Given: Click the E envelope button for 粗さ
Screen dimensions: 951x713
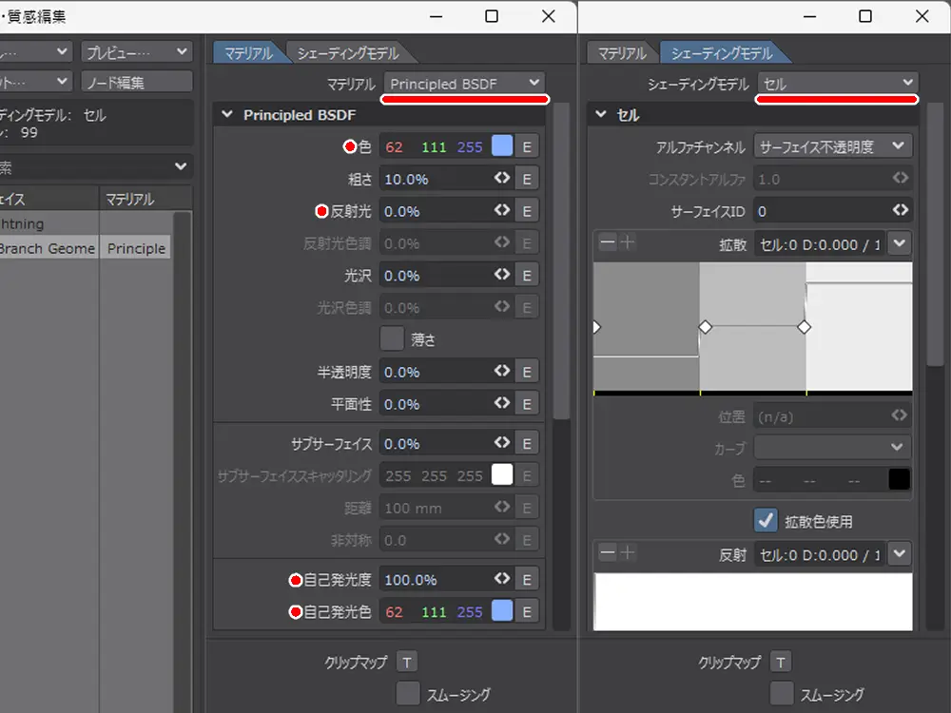Looking at the screenshot, I should tap(527, 179).
